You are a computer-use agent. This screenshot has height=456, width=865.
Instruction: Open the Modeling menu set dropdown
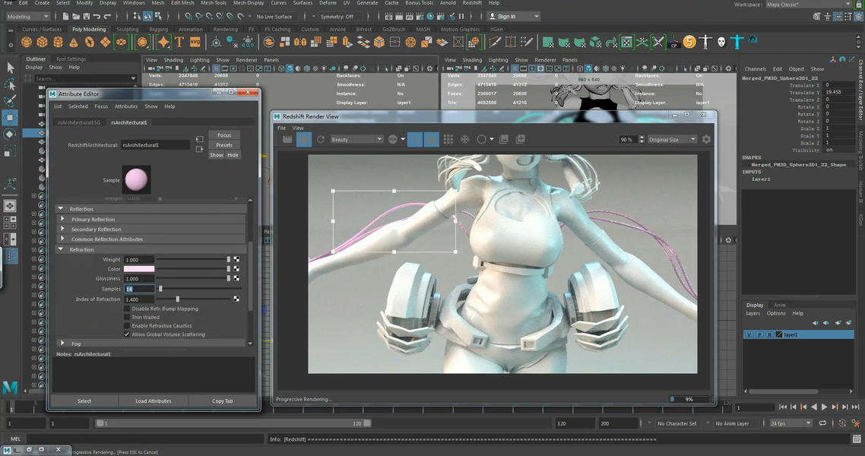tap(27, 17)
